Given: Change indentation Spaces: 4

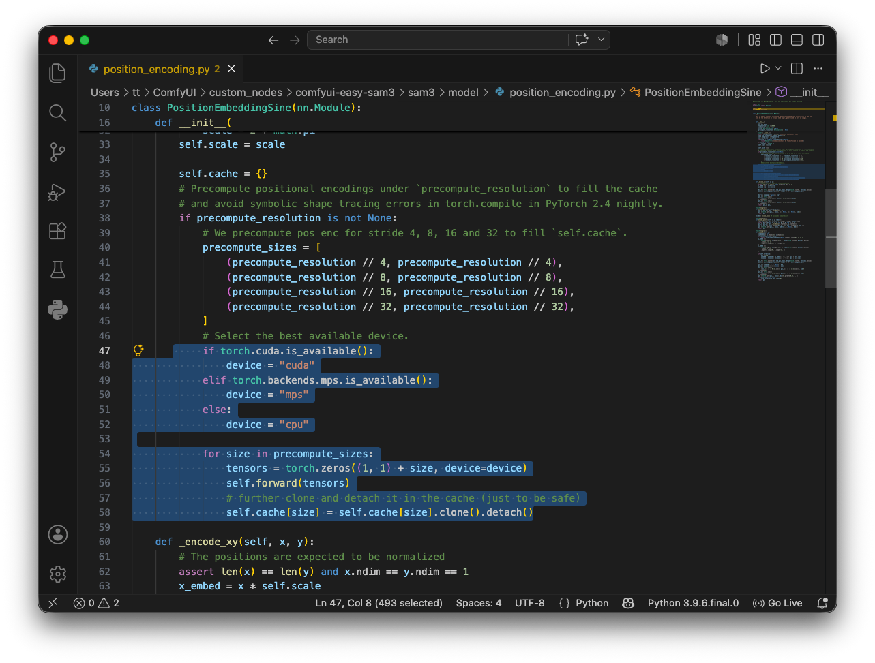Looking at the screenshot, I should pyautogui.click(x=479, y=603).
